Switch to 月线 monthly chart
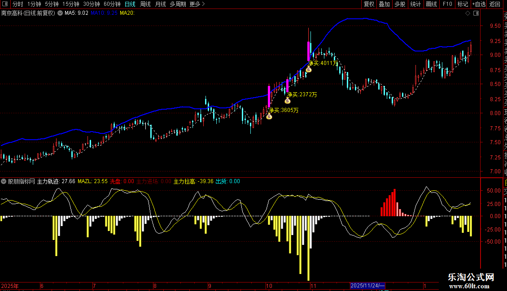The width and height of the screenshot is (507, 291). tap(160, 4)
